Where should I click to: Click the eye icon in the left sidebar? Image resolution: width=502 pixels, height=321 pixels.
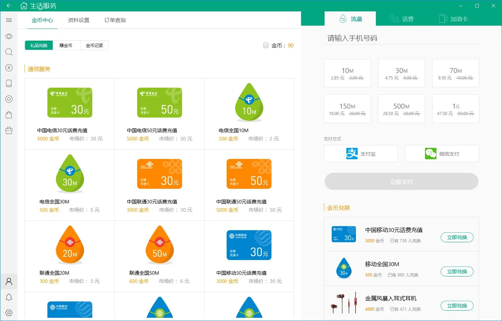coord(9,36)
